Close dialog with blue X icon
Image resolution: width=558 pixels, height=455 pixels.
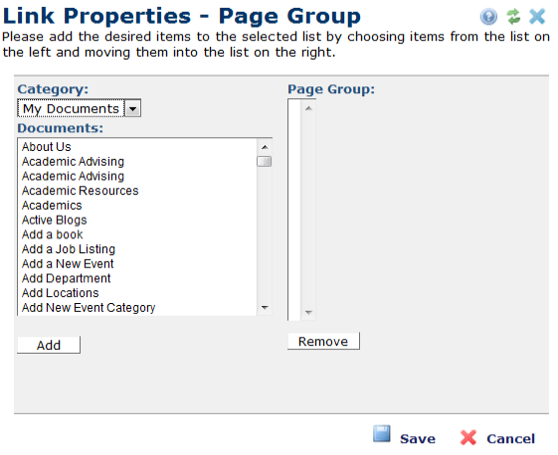click(x=537, y=16)
